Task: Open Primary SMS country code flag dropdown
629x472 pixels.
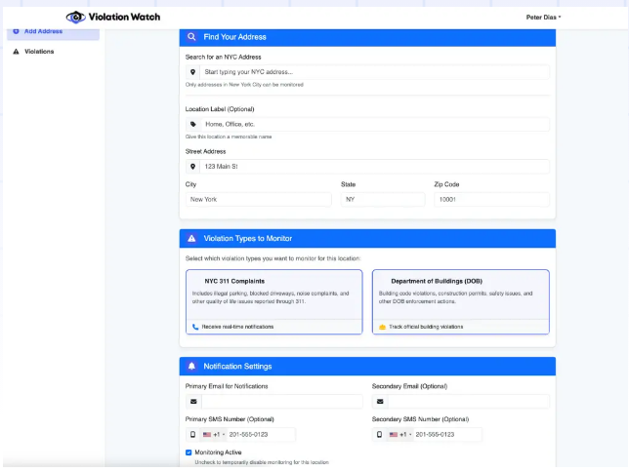Action: pyautogui.click(x=214, y=434)
